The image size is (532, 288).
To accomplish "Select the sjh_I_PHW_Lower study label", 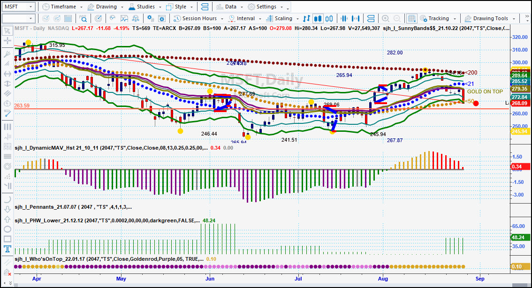I will 107,220.
